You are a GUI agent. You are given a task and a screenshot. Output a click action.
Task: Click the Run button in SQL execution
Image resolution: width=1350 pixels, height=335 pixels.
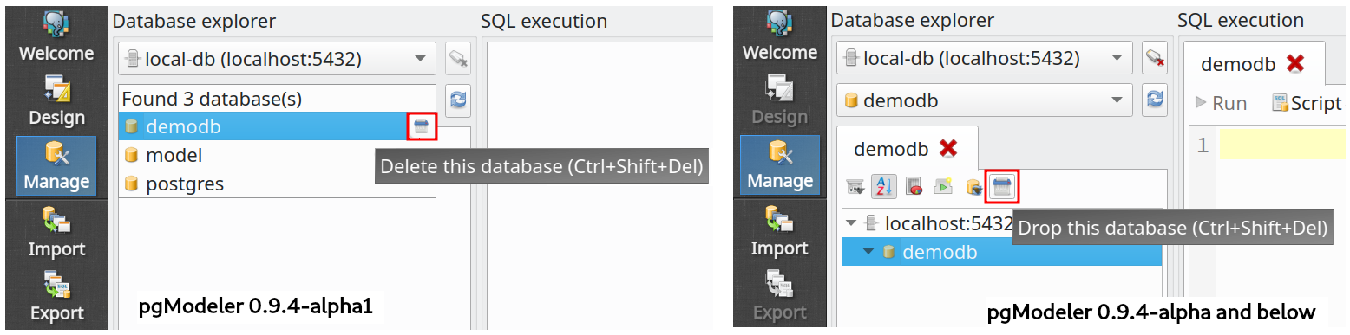pos(1221,103)
